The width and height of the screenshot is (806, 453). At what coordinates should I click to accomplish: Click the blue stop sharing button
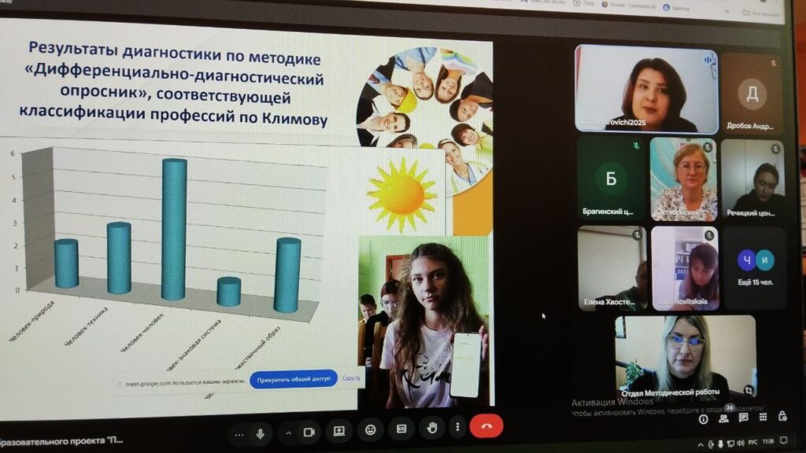(x=294, y=378)
